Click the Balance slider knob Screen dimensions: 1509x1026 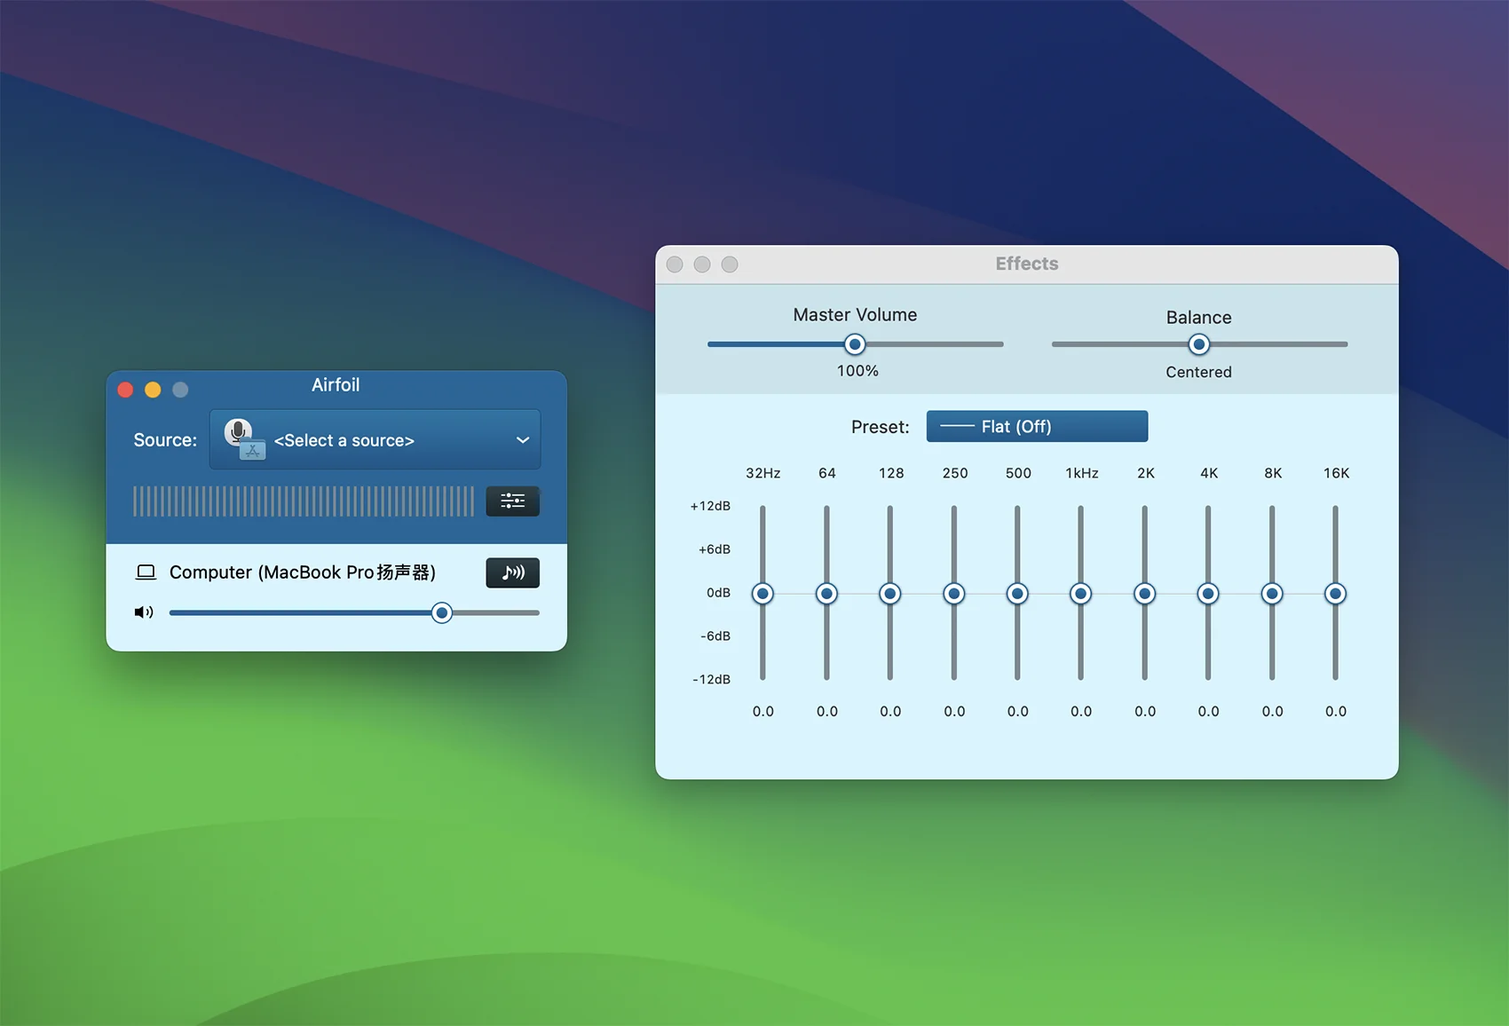point(1198,344)
